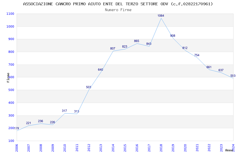The width and height of the screenshot is (236, 153).
Task: Click the data label 637
Action: (221, 70)
